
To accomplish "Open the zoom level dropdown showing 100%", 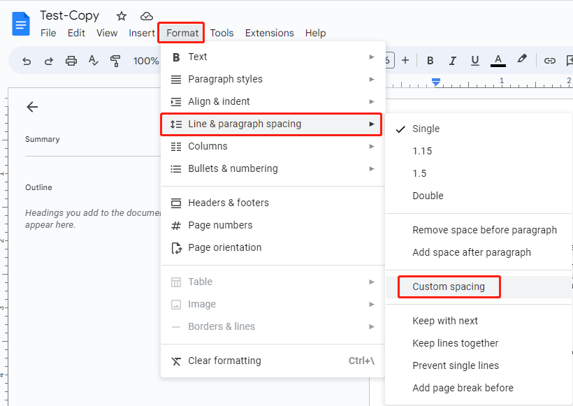I will 146,61.
